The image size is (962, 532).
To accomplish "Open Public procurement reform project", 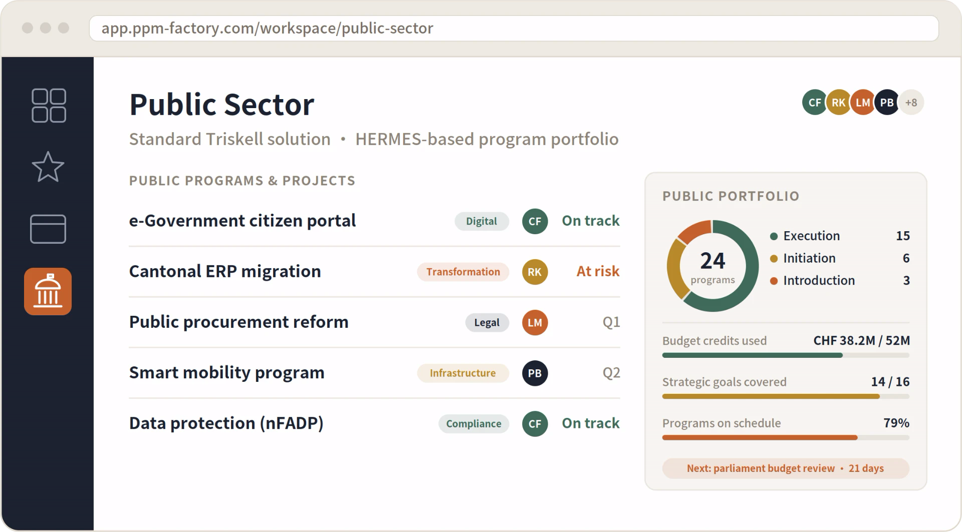I will click(x=238, y=322).
